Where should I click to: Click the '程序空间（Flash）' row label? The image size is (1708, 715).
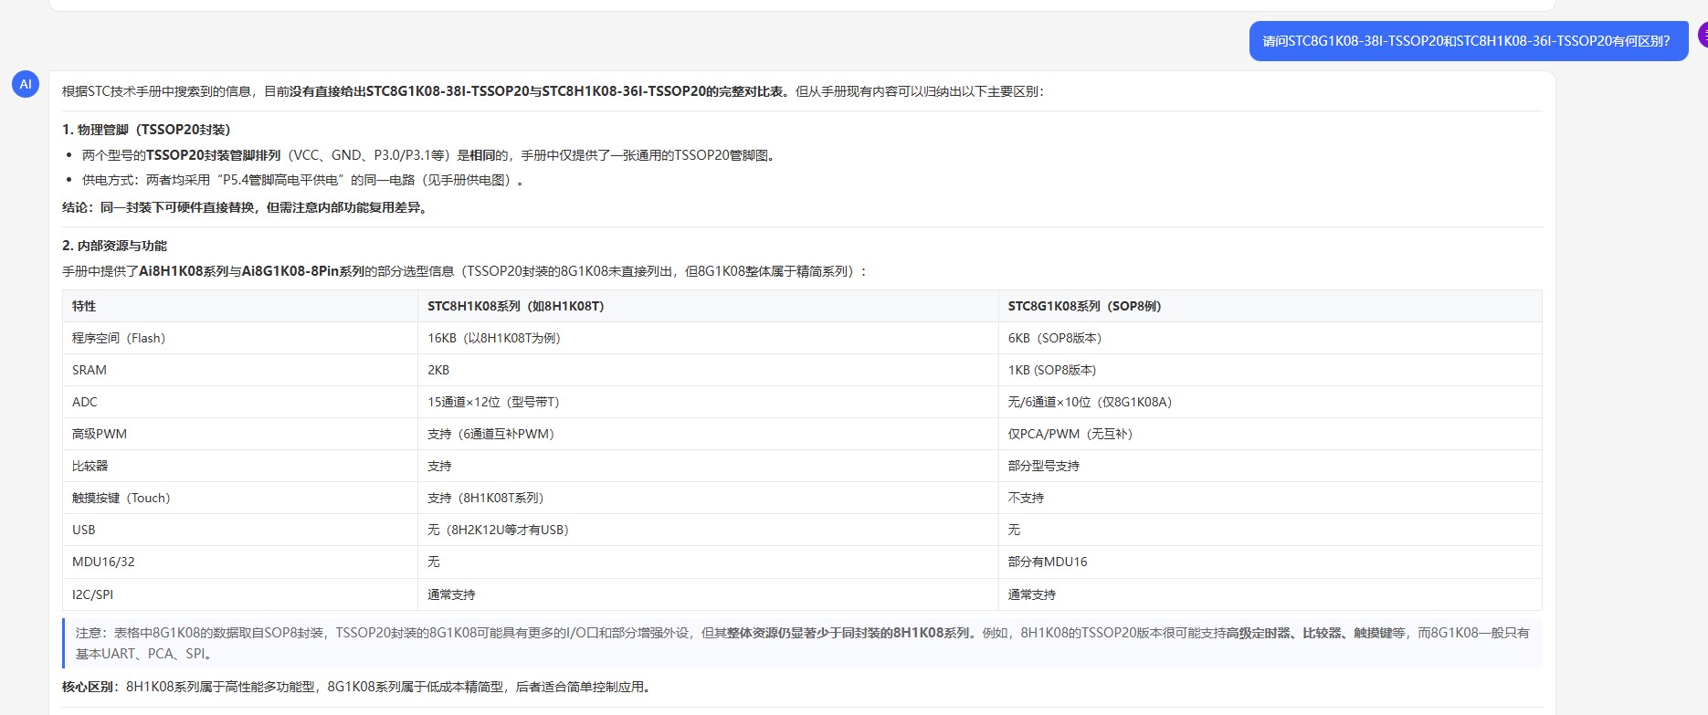point(240,338)
